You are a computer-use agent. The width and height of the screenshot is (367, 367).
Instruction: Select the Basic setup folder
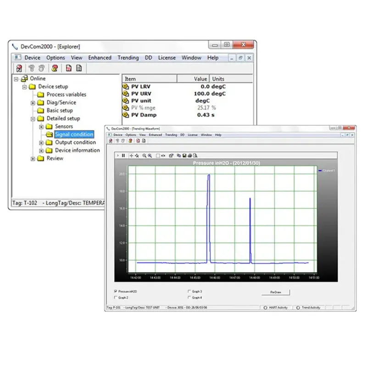(60, 110)
